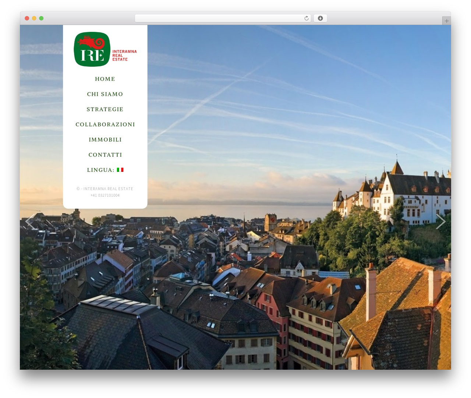Screen dimensions: 471x398
Task: Open the IMMOBILI listings page
Action: [x=105, y=140]
